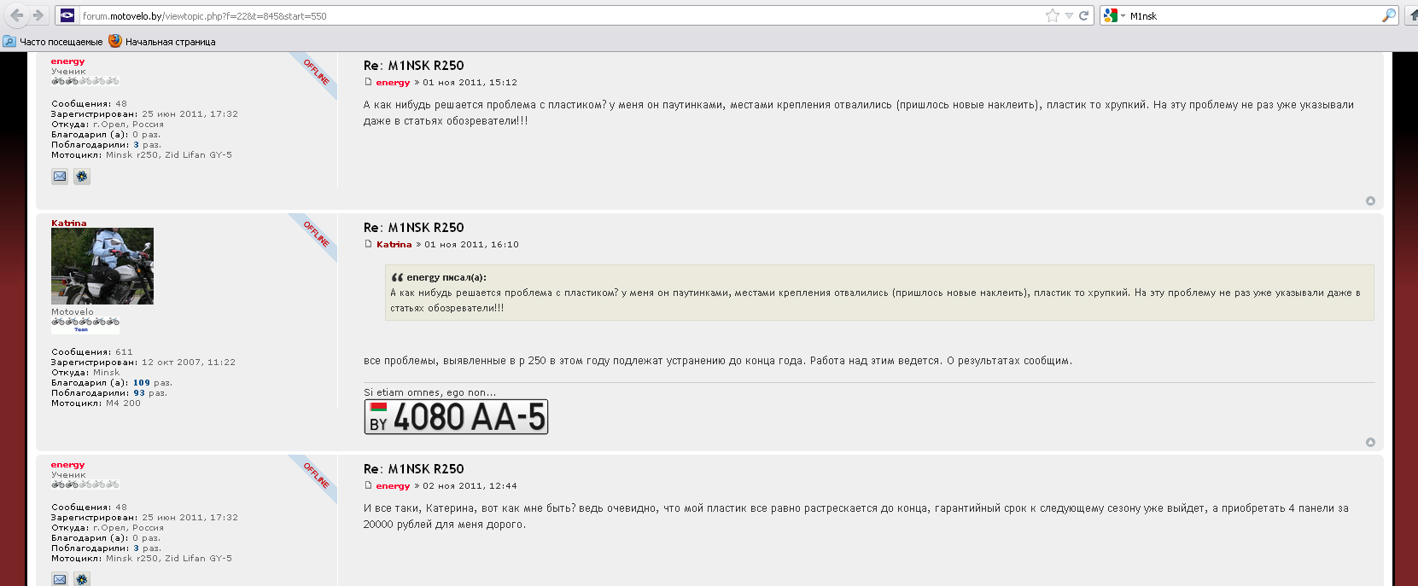Open the Начальная страница bookmark
Image resolution: width=1418 pixels, height=586 pixels.
(162, 41)
